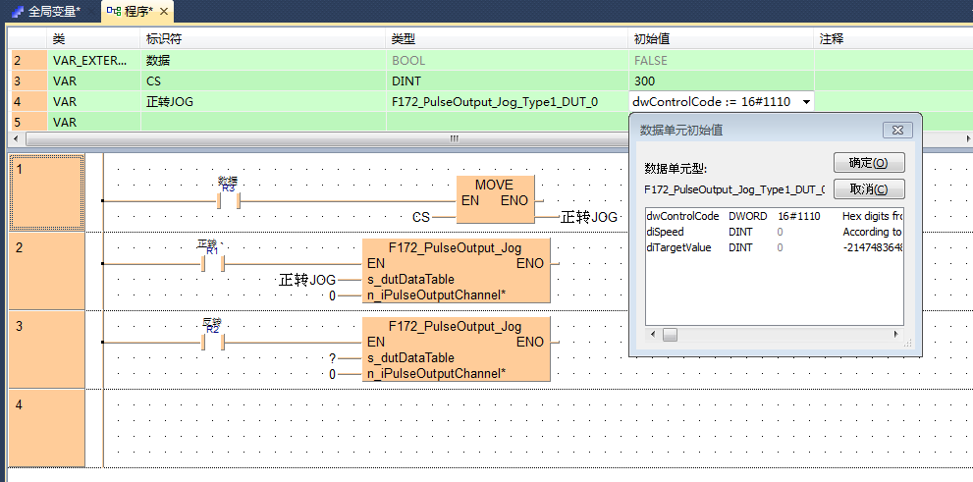This screenshot has height=482, width=973.
Task: Click the ? input of s_dutDataTable
Action: coord(333,358)
